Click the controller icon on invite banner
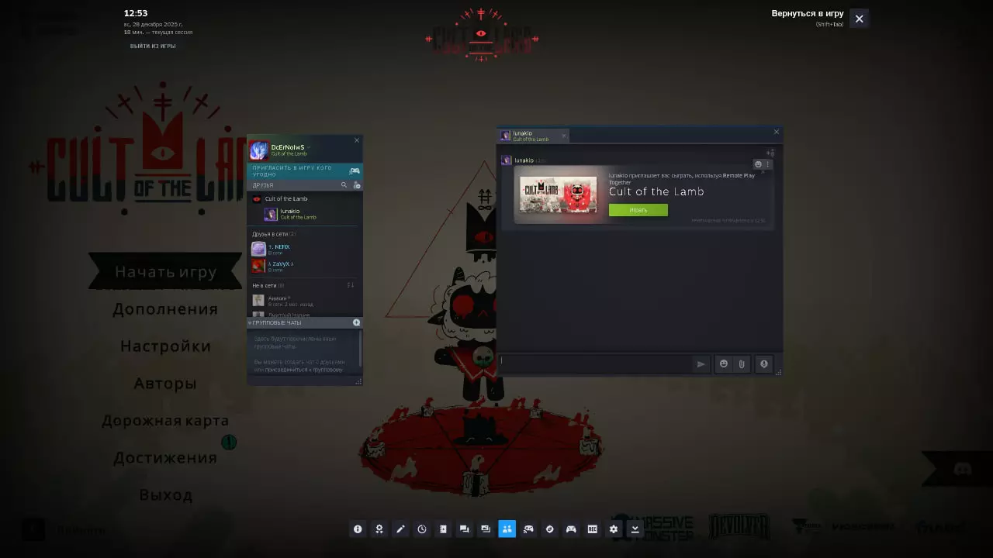Image resolution: width=993 pixels, height=558 pixels. click(x=355, y=171)
